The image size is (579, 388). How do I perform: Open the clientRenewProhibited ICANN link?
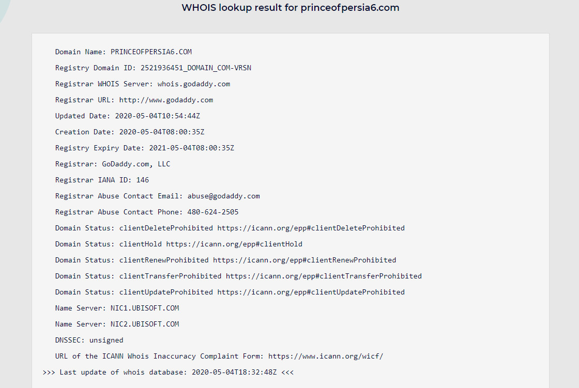(304, 260)
